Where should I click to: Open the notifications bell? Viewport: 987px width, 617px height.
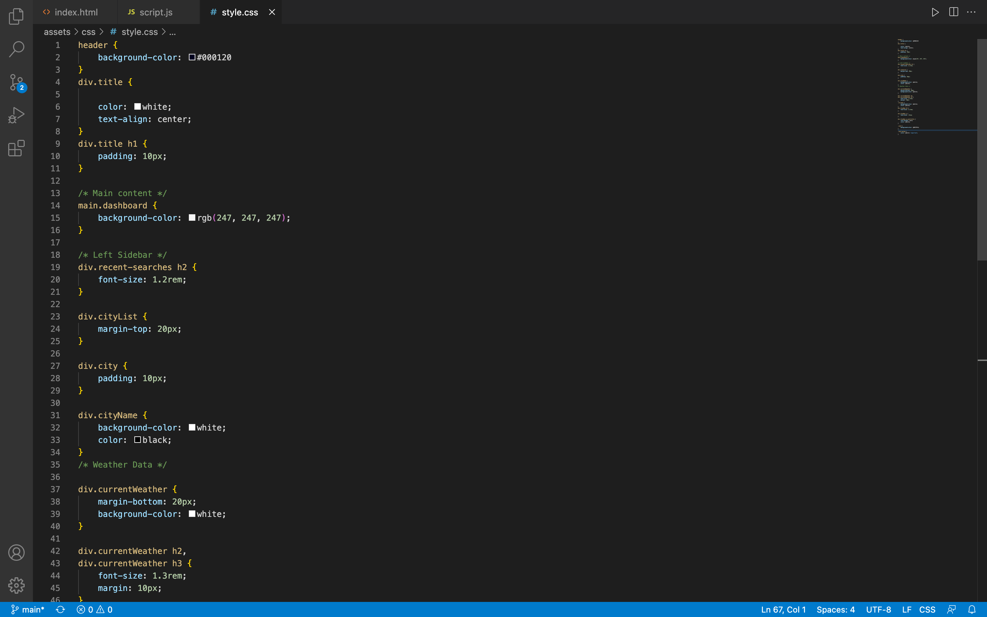[972, 610]
